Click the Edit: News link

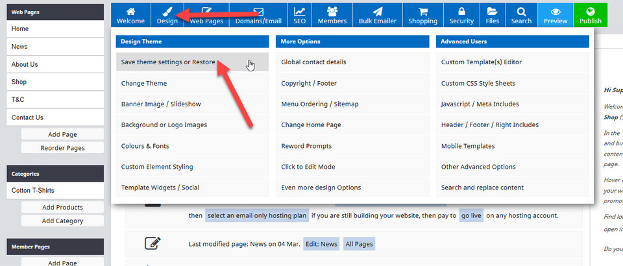coord(321,244)
